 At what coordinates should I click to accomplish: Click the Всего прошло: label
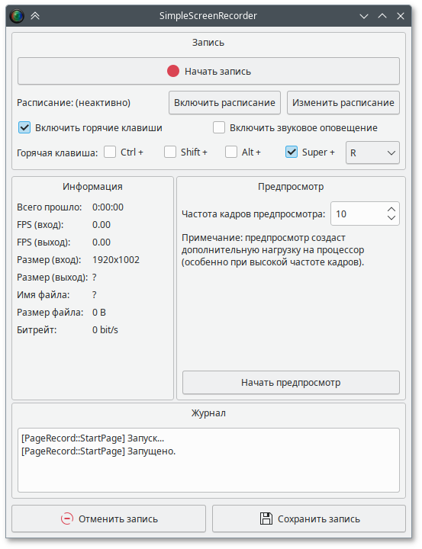tap(50, 207)
